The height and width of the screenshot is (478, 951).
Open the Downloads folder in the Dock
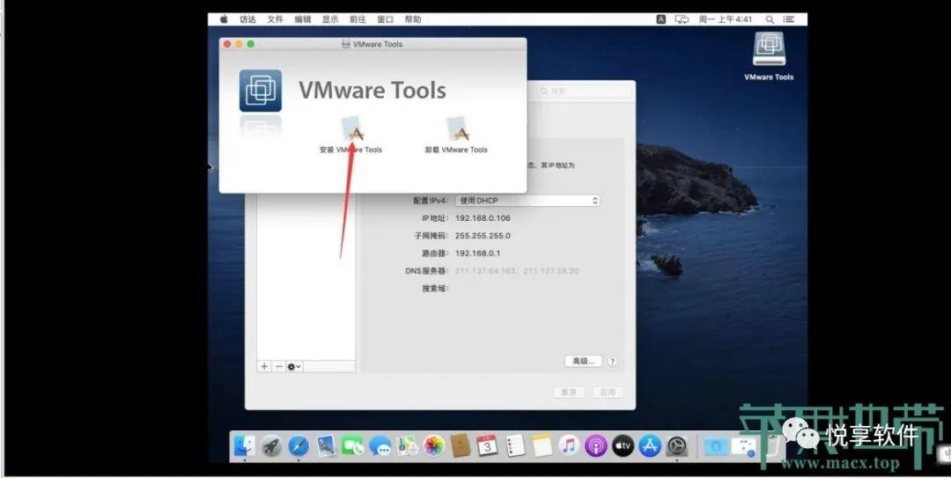(715, 446)
